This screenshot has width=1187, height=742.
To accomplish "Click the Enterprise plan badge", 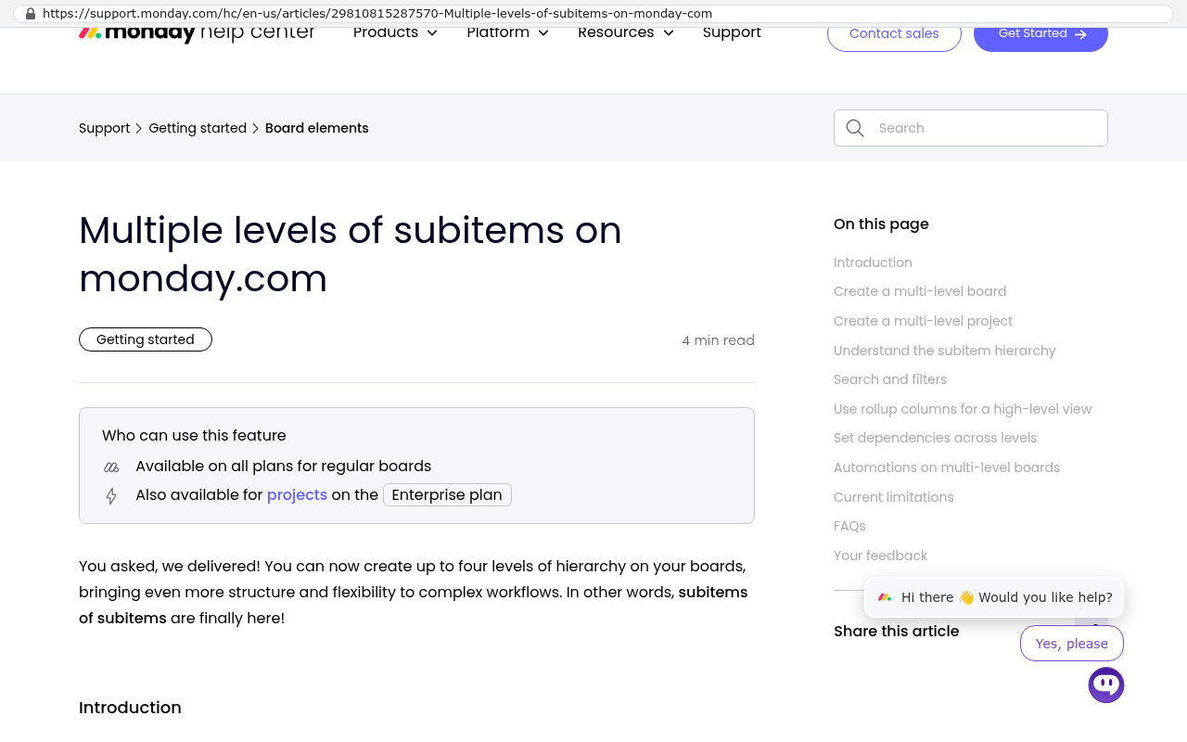I will click(x=447, y=495).
